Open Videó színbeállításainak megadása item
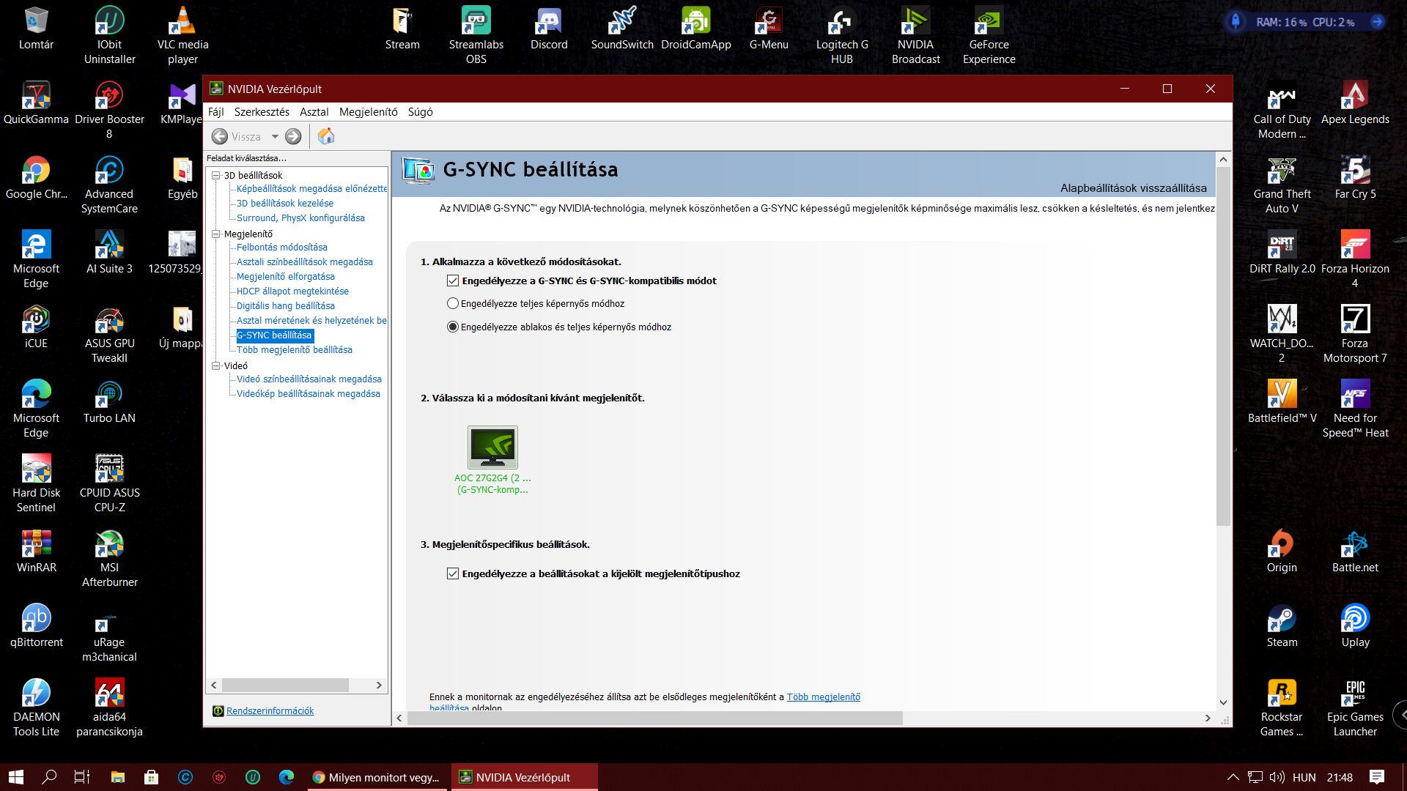Viewport: 1407px width, 791px height. 309,379
